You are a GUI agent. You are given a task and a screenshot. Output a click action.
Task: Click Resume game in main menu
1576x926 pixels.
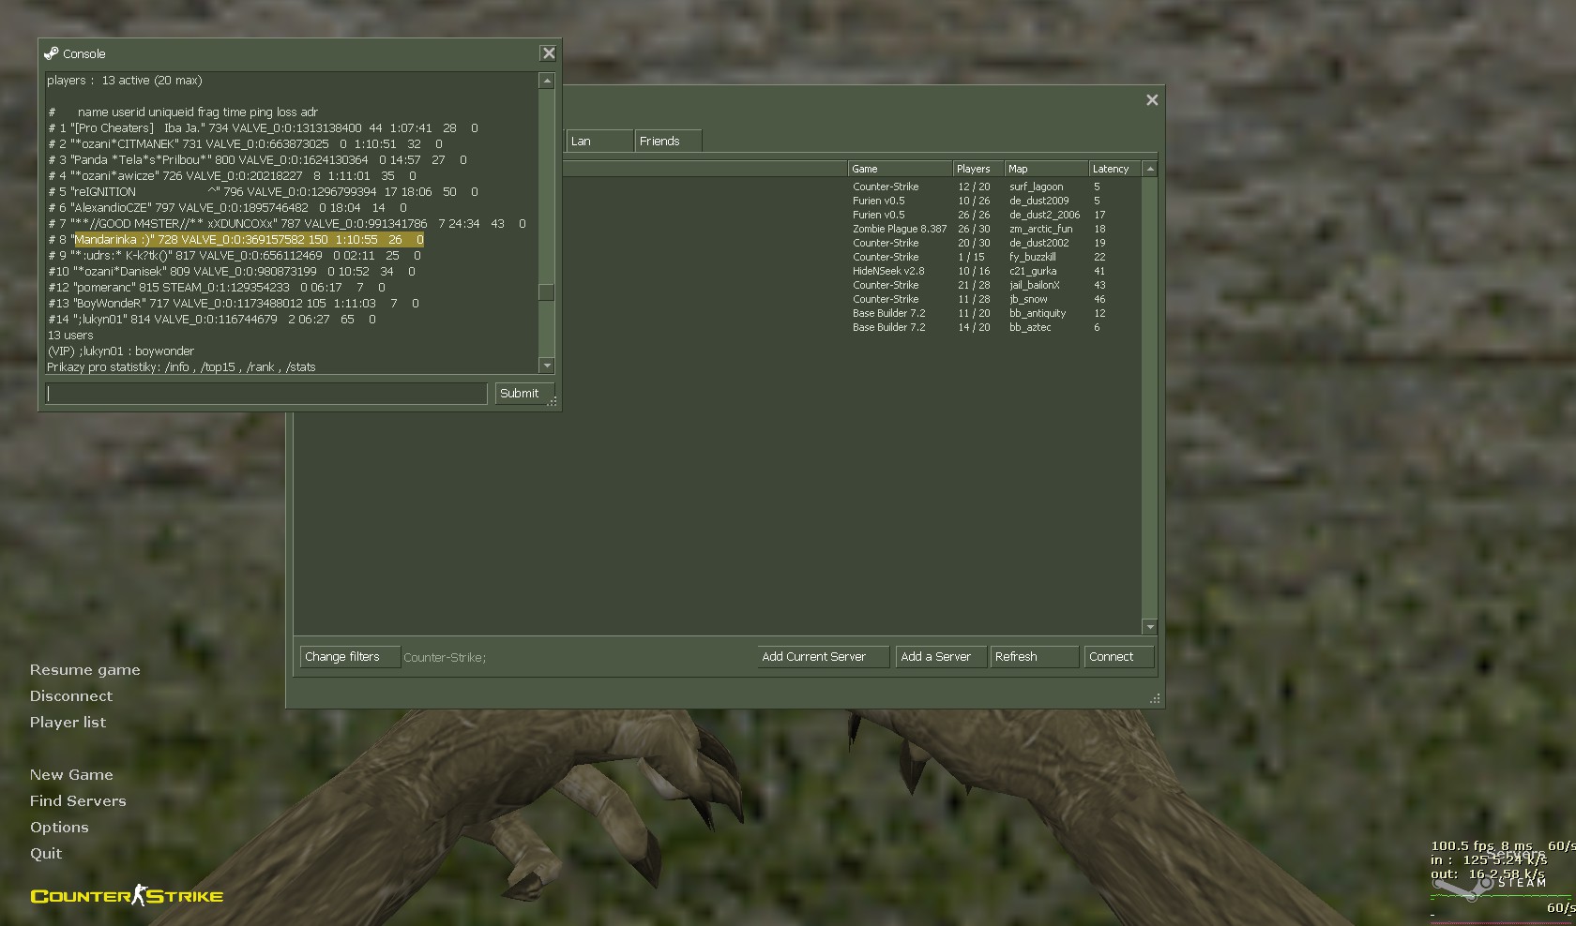click(84, 670)
